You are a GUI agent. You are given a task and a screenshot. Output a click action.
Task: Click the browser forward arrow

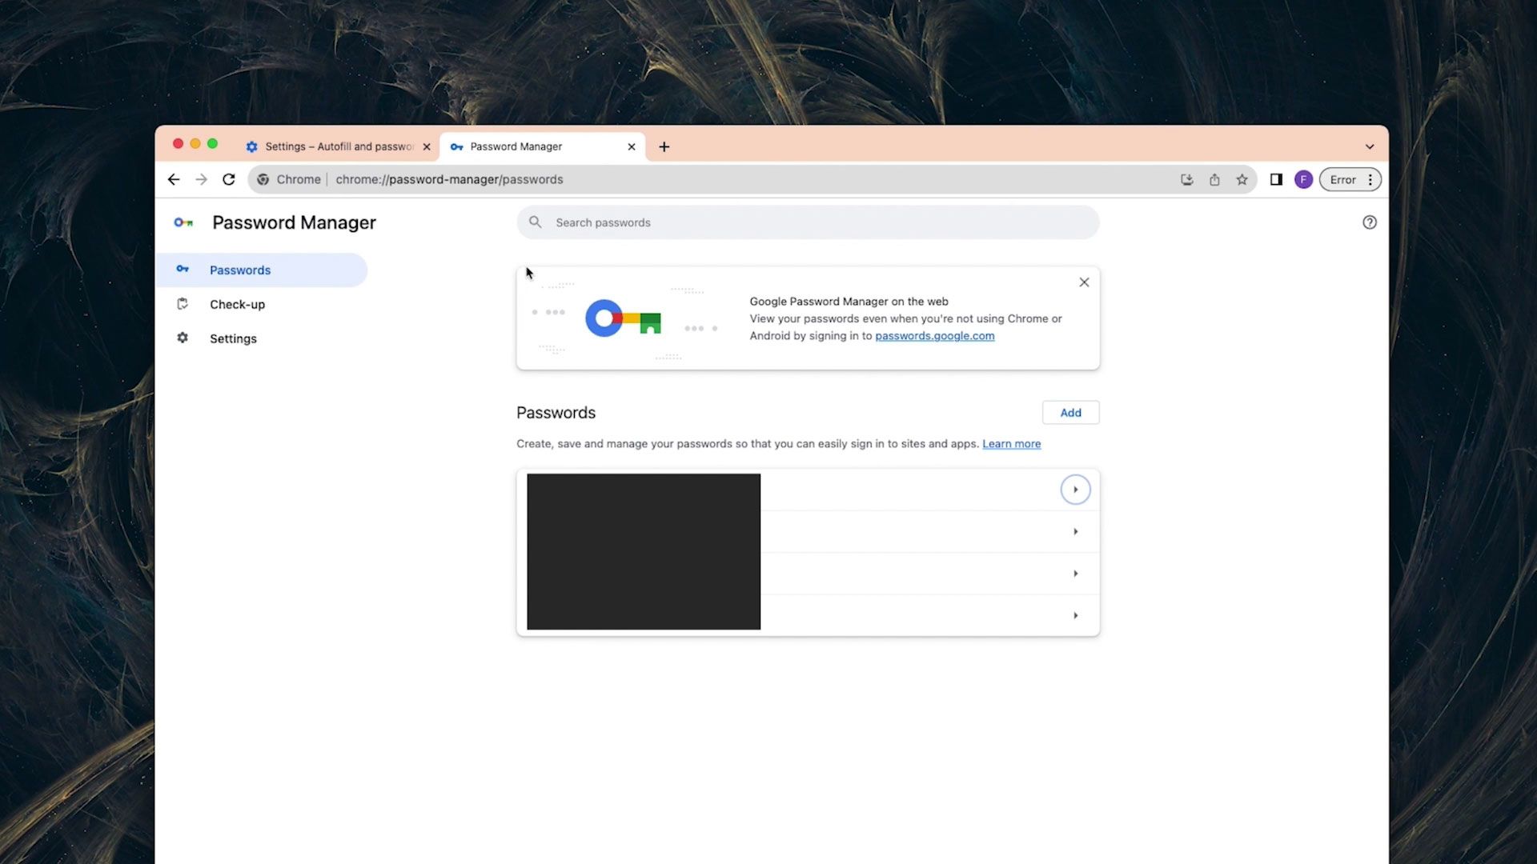click(x=201, y=179)
